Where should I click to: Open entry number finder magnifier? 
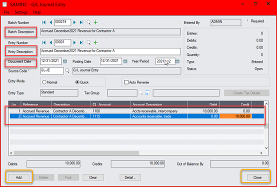coord(88,42)
